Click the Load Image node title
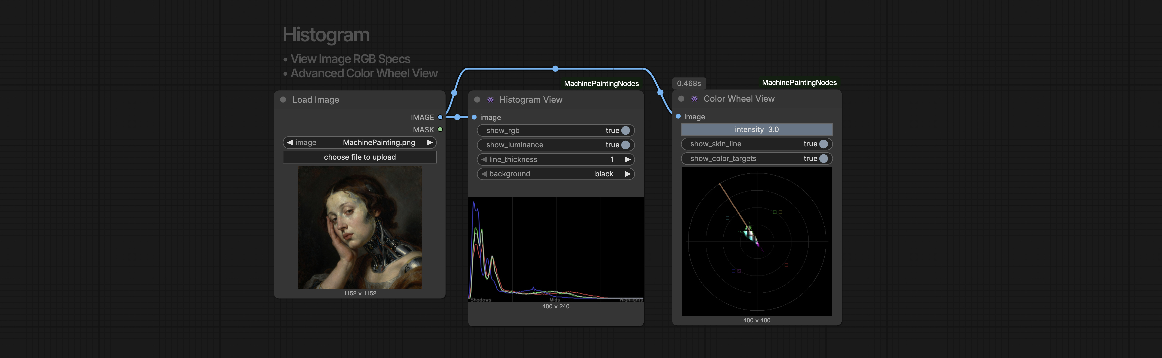Viewport: 1162px width, 358px height. point(315,100)
